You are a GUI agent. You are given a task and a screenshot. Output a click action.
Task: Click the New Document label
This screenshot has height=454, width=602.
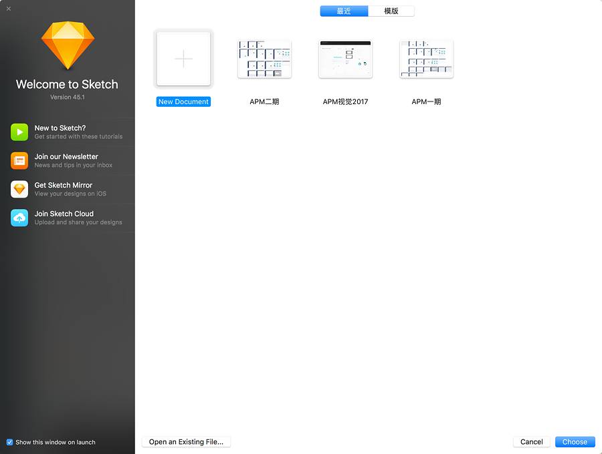coord(183,101)
